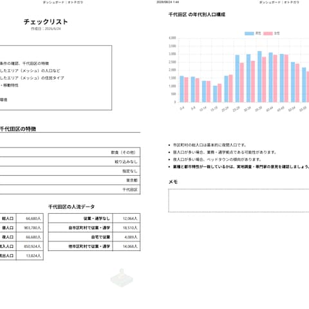Click the 他市区町村で従業・通学 label
309x309 pixels.
pyautogui.click(x=89, y=247)
